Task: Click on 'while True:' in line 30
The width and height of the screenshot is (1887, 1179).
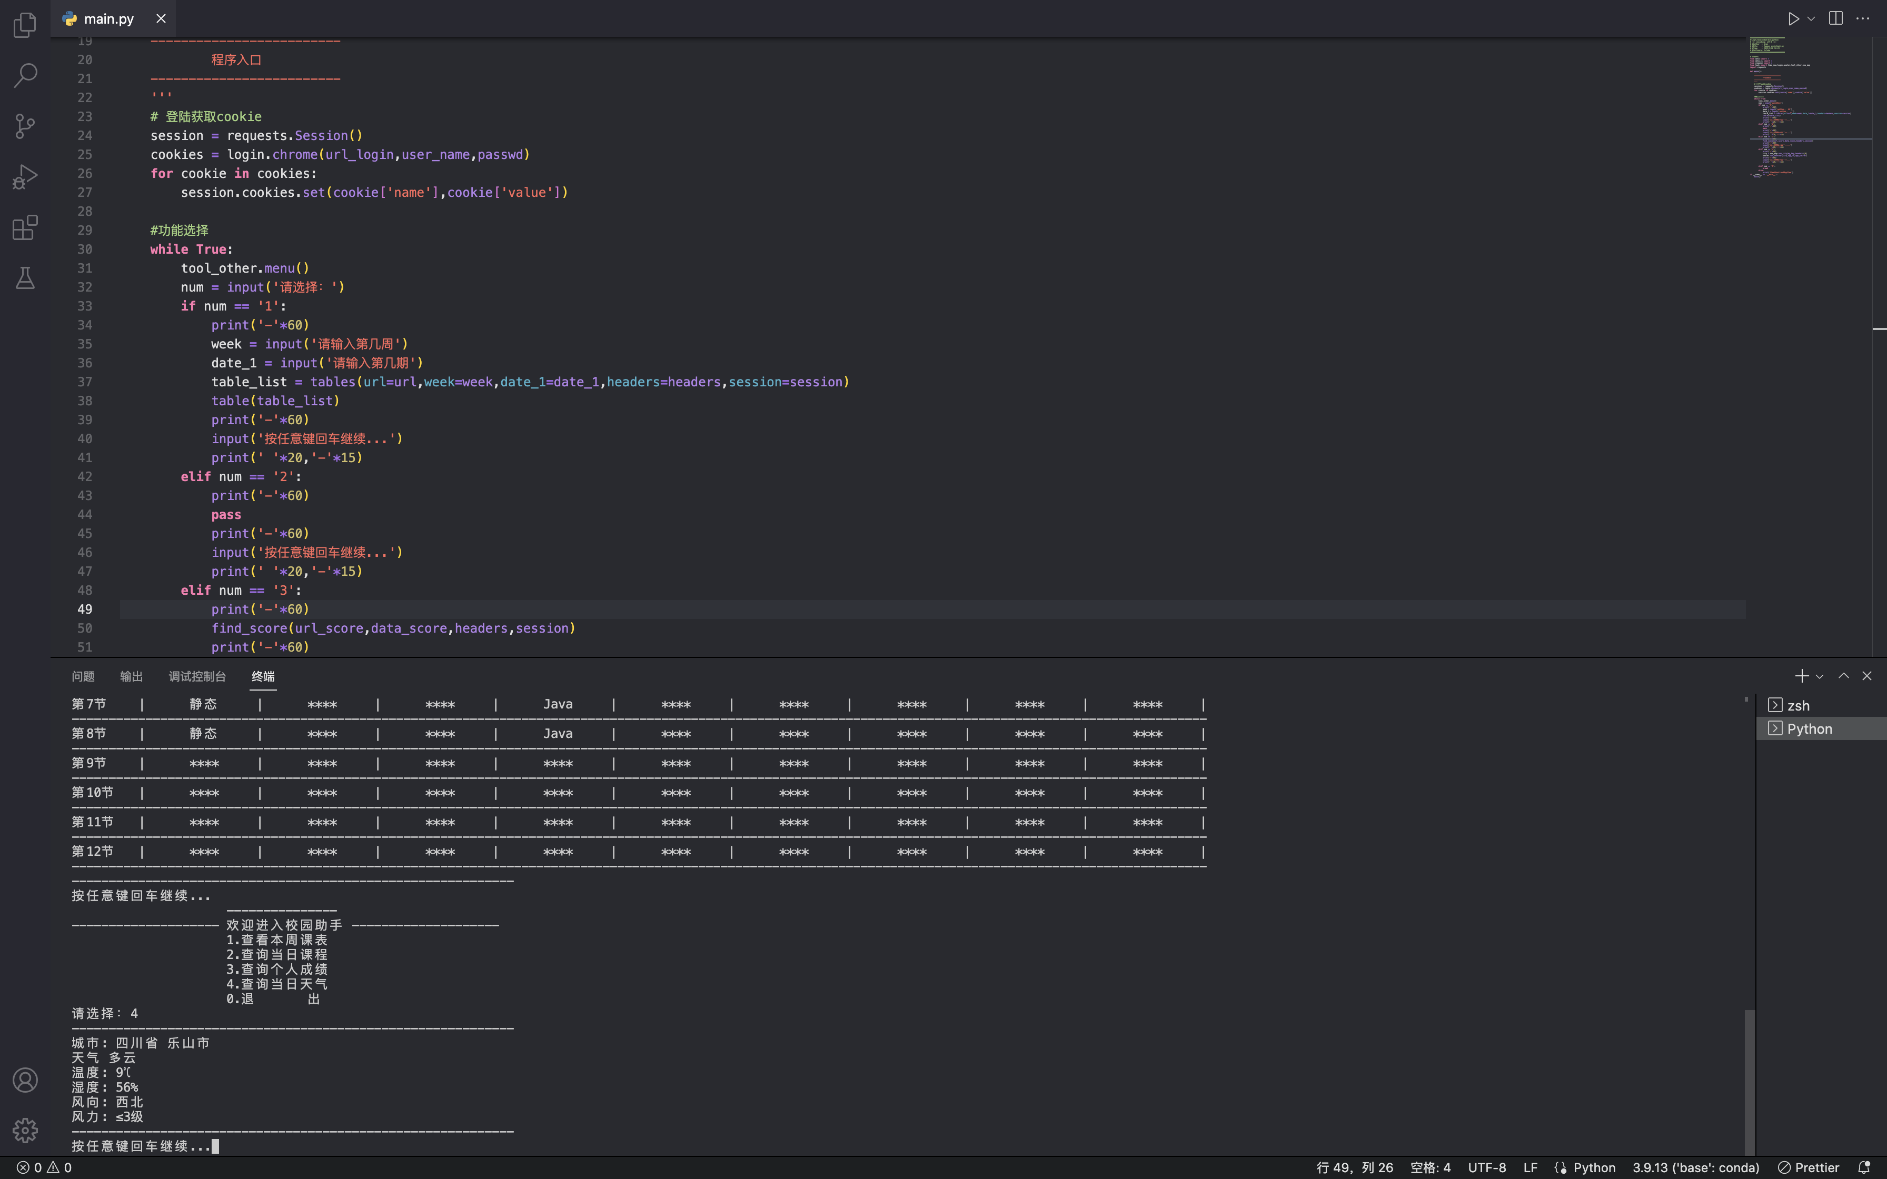Action: (x=192, y=249)
